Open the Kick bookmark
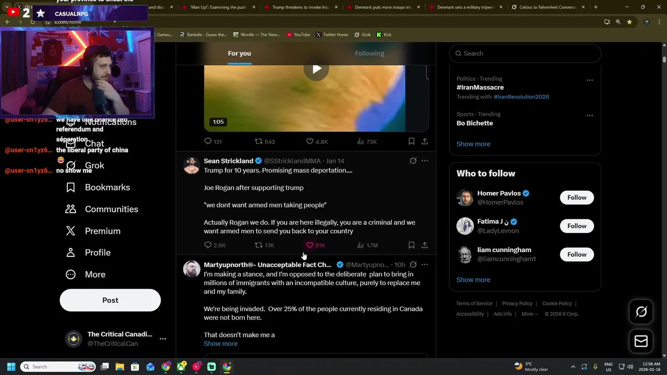 384,35
